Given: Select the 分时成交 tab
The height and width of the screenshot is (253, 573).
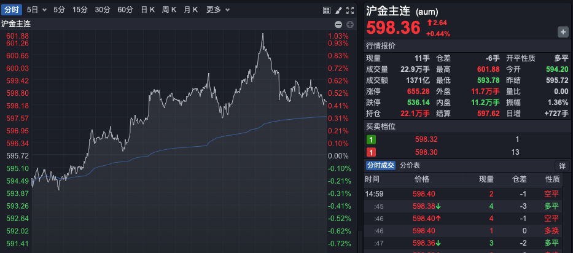Looking at the screenshot, I should coord(381,165).
